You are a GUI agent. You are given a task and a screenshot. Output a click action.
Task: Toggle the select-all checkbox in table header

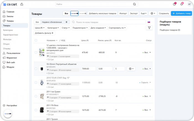(x=36, y=40)
